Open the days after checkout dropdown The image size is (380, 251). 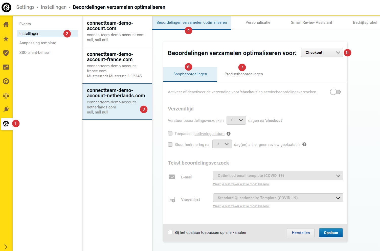(x=236, y=120)
